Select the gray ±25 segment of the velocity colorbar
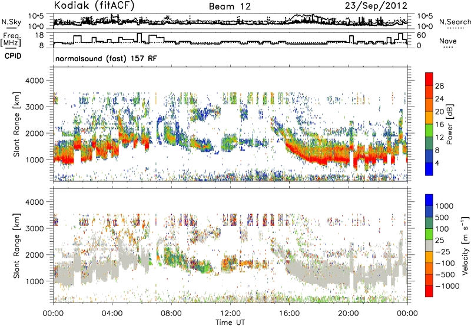Screen dimensions: 471x326 (429, 245)
